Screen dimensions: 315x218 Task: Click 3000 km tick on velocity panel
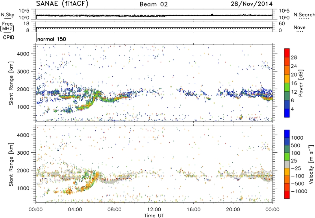tap(23, 153)
